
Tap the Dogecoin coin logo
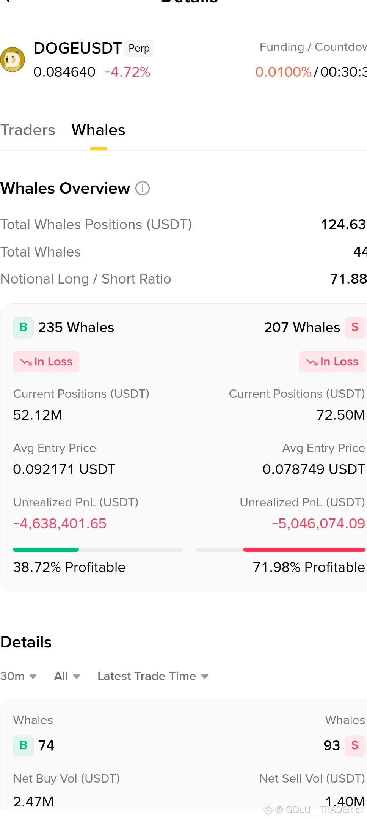click(x=13, y=60)
